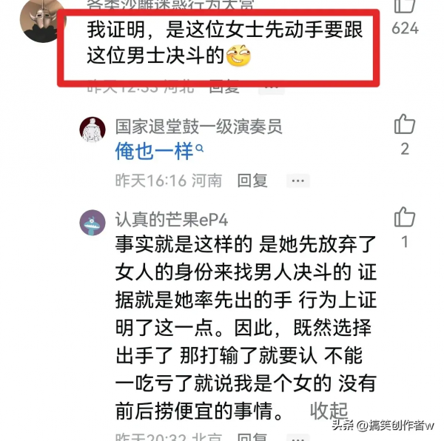Tap the 624 like count
The width and height of the screenshot is (444, 441).
coord(405,28)
